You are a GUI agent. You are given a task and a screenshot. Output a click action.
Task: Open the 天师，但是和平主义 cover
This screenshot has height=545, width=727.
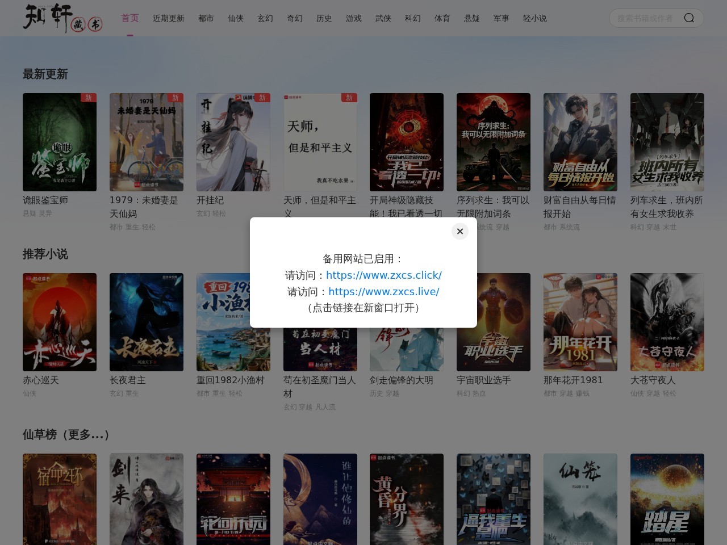(320, 142)
